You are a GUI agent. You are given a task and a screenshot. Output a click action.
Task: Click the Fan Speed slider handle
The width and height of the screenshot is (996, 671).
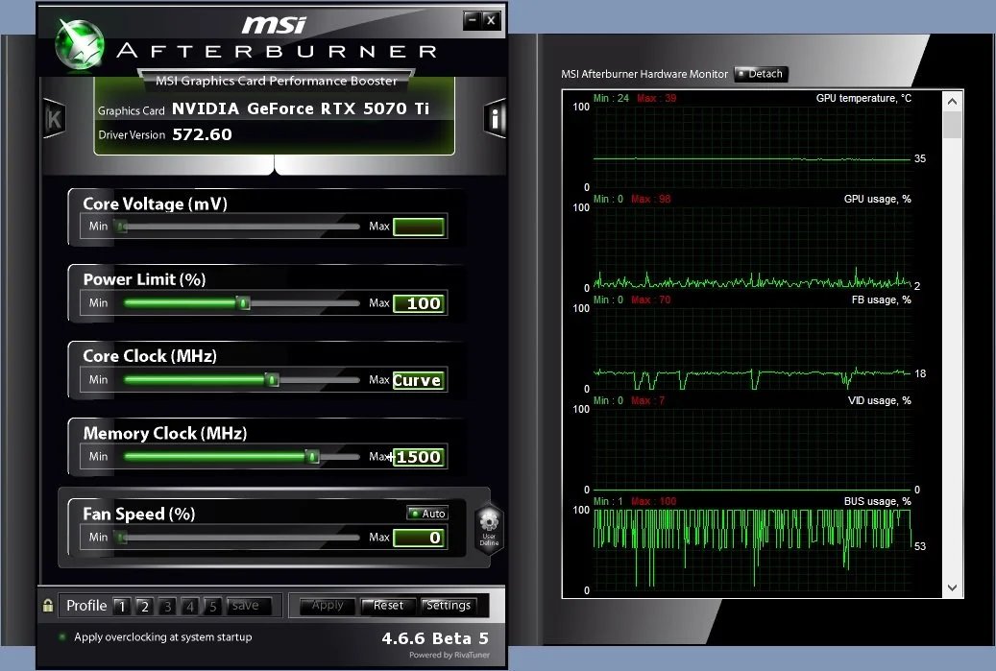(120, 537)
